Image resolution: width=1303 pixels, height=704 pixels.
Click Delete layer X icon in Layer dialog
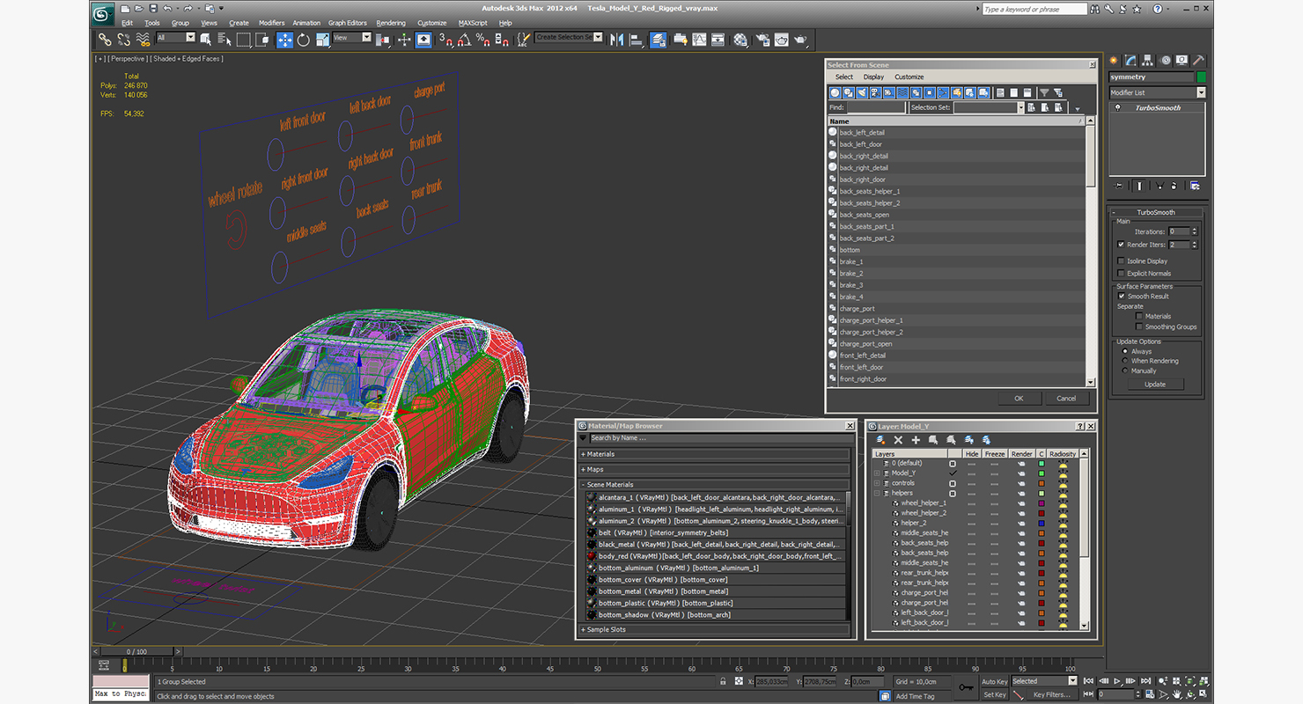pyautogui.click(x=898, y=440)
